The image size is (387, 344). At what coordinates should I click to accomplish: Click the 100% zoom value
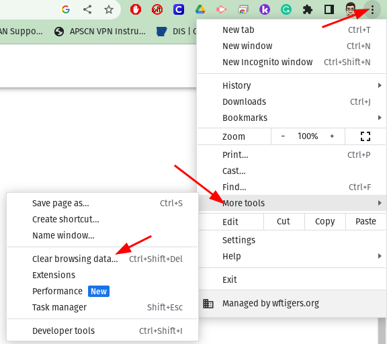point(308,136)
